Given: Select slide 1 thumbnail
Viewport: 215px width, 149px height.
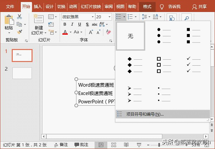Looking at the screenshot, I should tap(22, 56).
